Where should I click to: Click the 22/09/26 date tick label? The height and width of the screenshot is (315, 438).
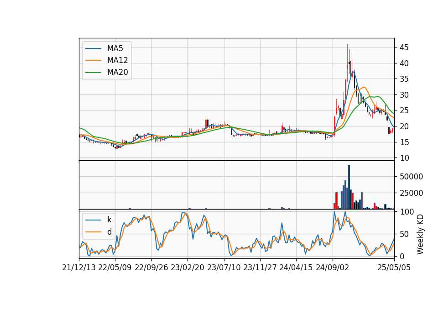coord(151,268)
